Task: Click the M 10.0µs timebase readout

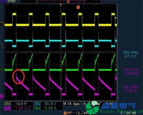Action: click(71, 104)
